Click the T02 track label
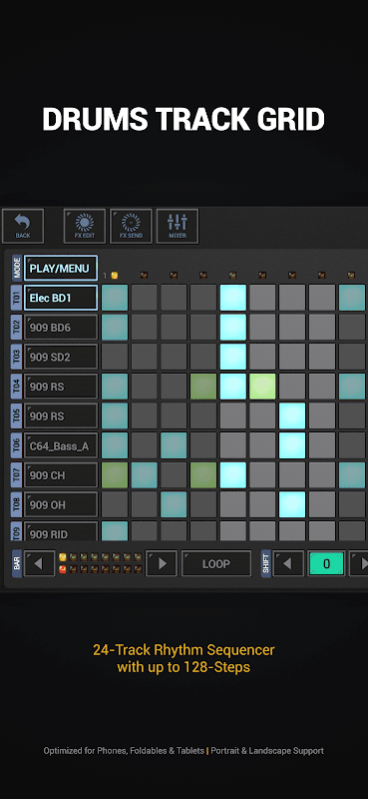This screenshot has width=368, height=799. pyautogui.click(x=16, y=328)
